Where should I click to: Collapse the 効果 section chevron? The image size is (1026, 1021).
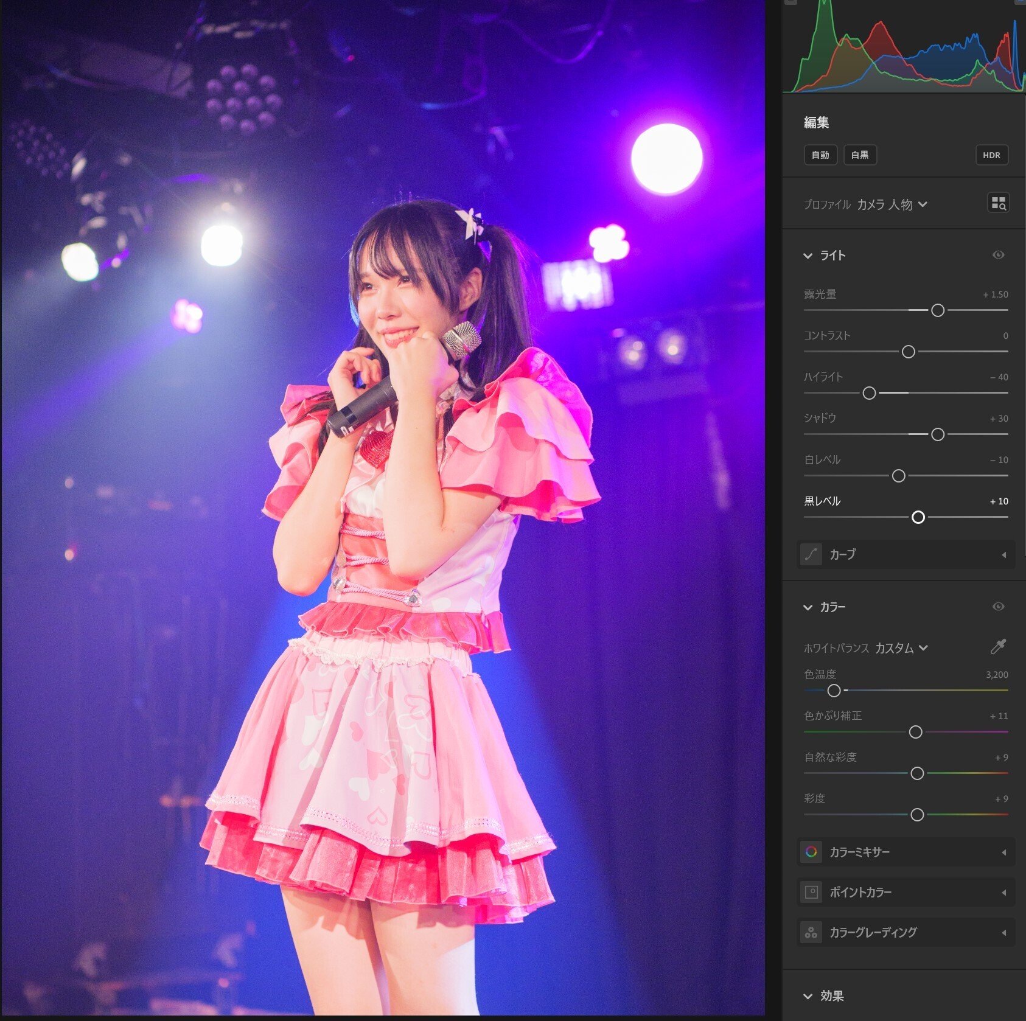(808, 996)
